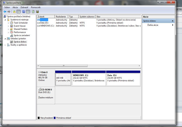Screen dimensions: 182x127
Task: Click the Shared Folders tree label
Action: (20, 29)
